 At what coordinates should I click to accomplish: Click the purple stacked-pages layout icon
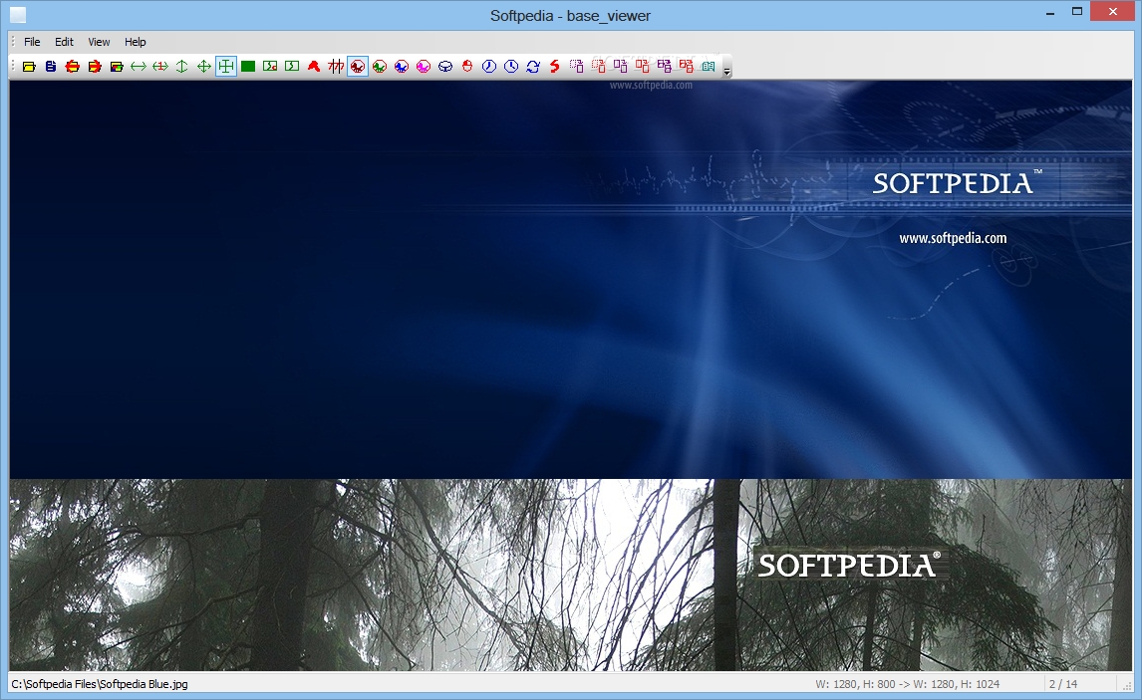(665, 66)
